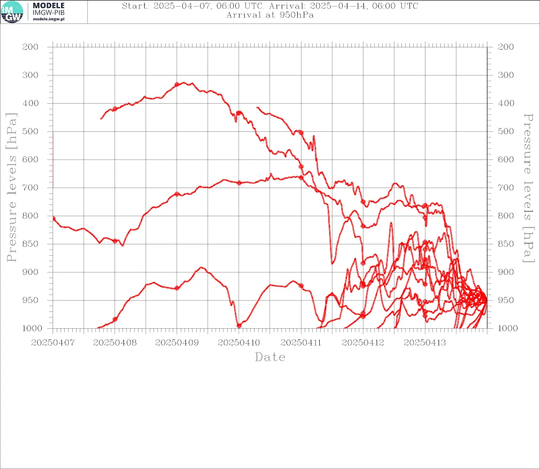Click the right y-axis label 950
This screenshot has width=540, height=469.
[506, 300]
